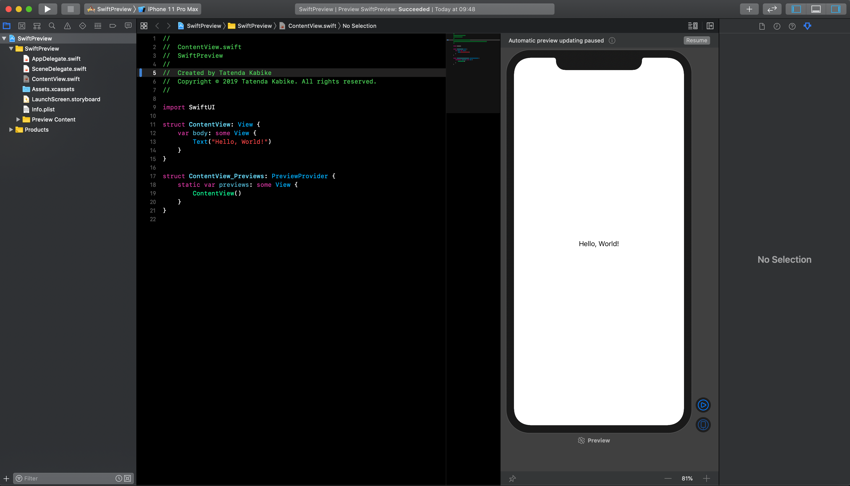Click the Run play button in toolbar
Screen dimensions: 850x486
click(x=47, y=9)
